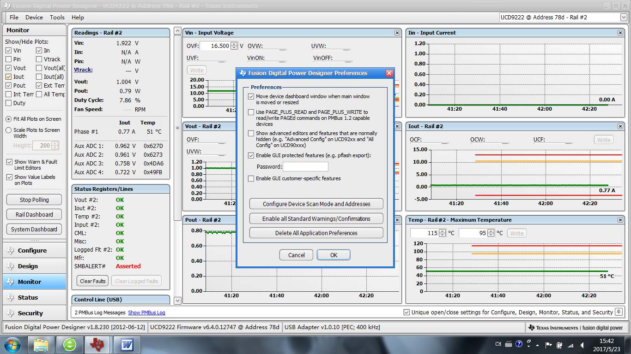The width and height of the screenshot is (631, 354).
Task: Expand the Configure section
Action: point(32,251)
